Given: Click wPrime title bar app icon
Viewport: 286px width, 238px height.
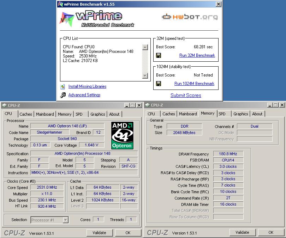Looking at the screenshot, I should coord(60,4).
